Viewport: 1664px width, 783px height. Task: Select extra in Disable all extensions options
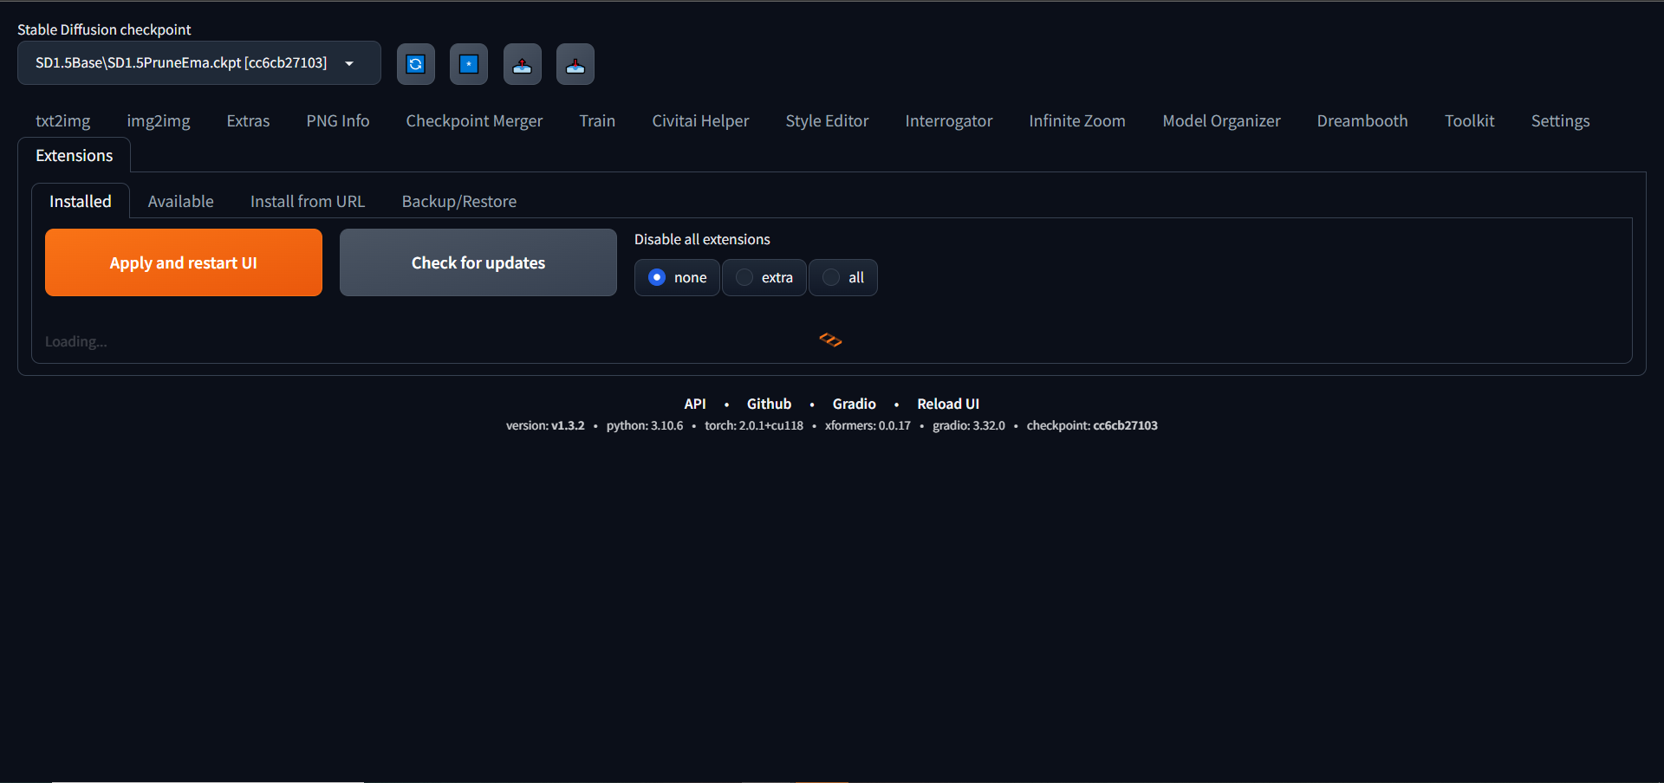pos(763,277)
